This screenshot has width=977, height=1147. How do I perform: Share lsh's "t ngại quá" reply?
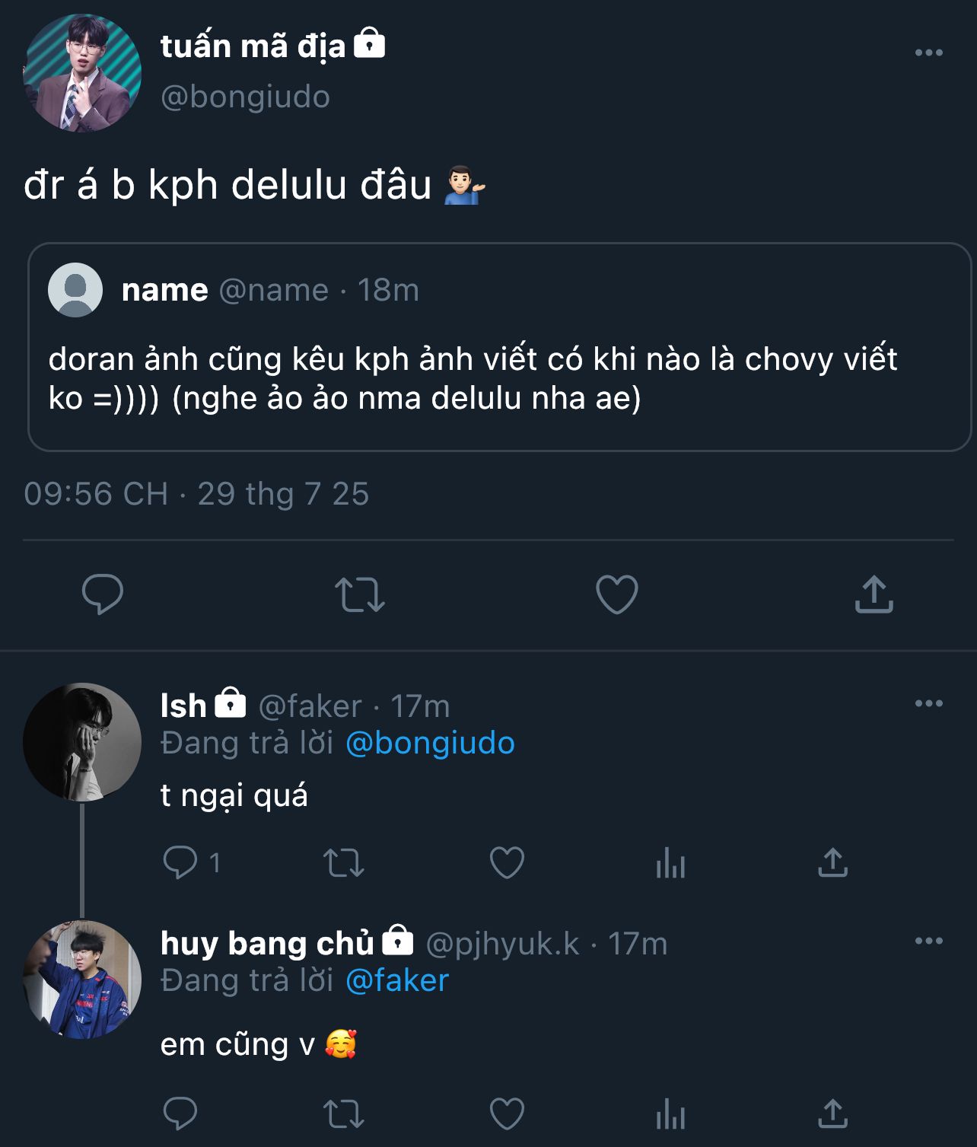pyautogui.click(x=832, y=862)
